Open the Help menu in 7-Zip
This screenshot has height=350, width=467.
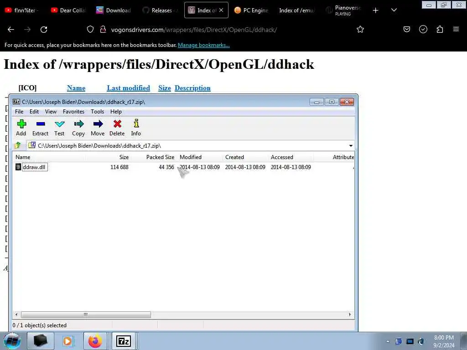(116, 112)
